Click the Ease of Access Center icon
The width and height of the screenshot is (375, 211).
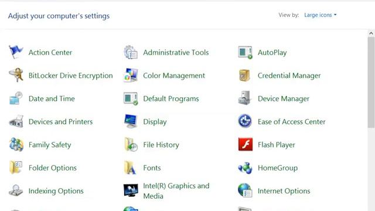(245, 121)
